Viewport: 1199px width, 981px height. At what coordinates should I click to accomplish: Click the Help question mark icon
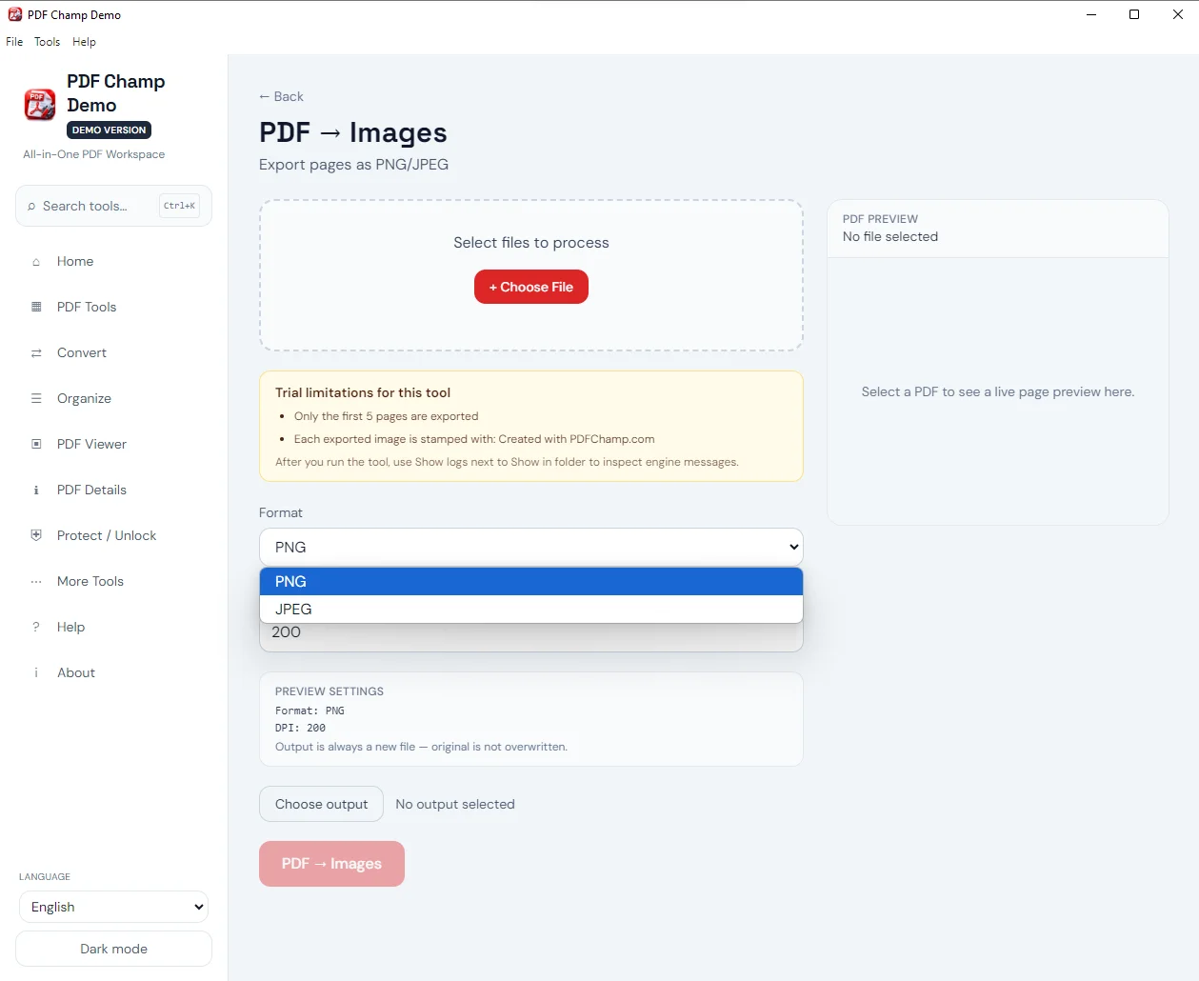36,627
